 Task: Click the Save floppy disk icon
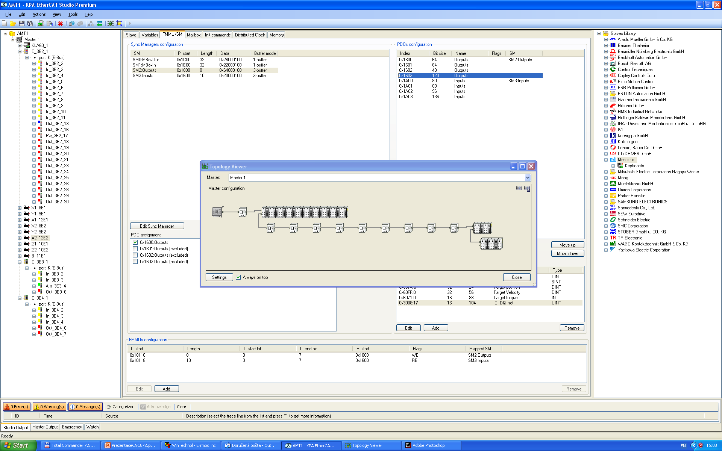coord(21,23)
